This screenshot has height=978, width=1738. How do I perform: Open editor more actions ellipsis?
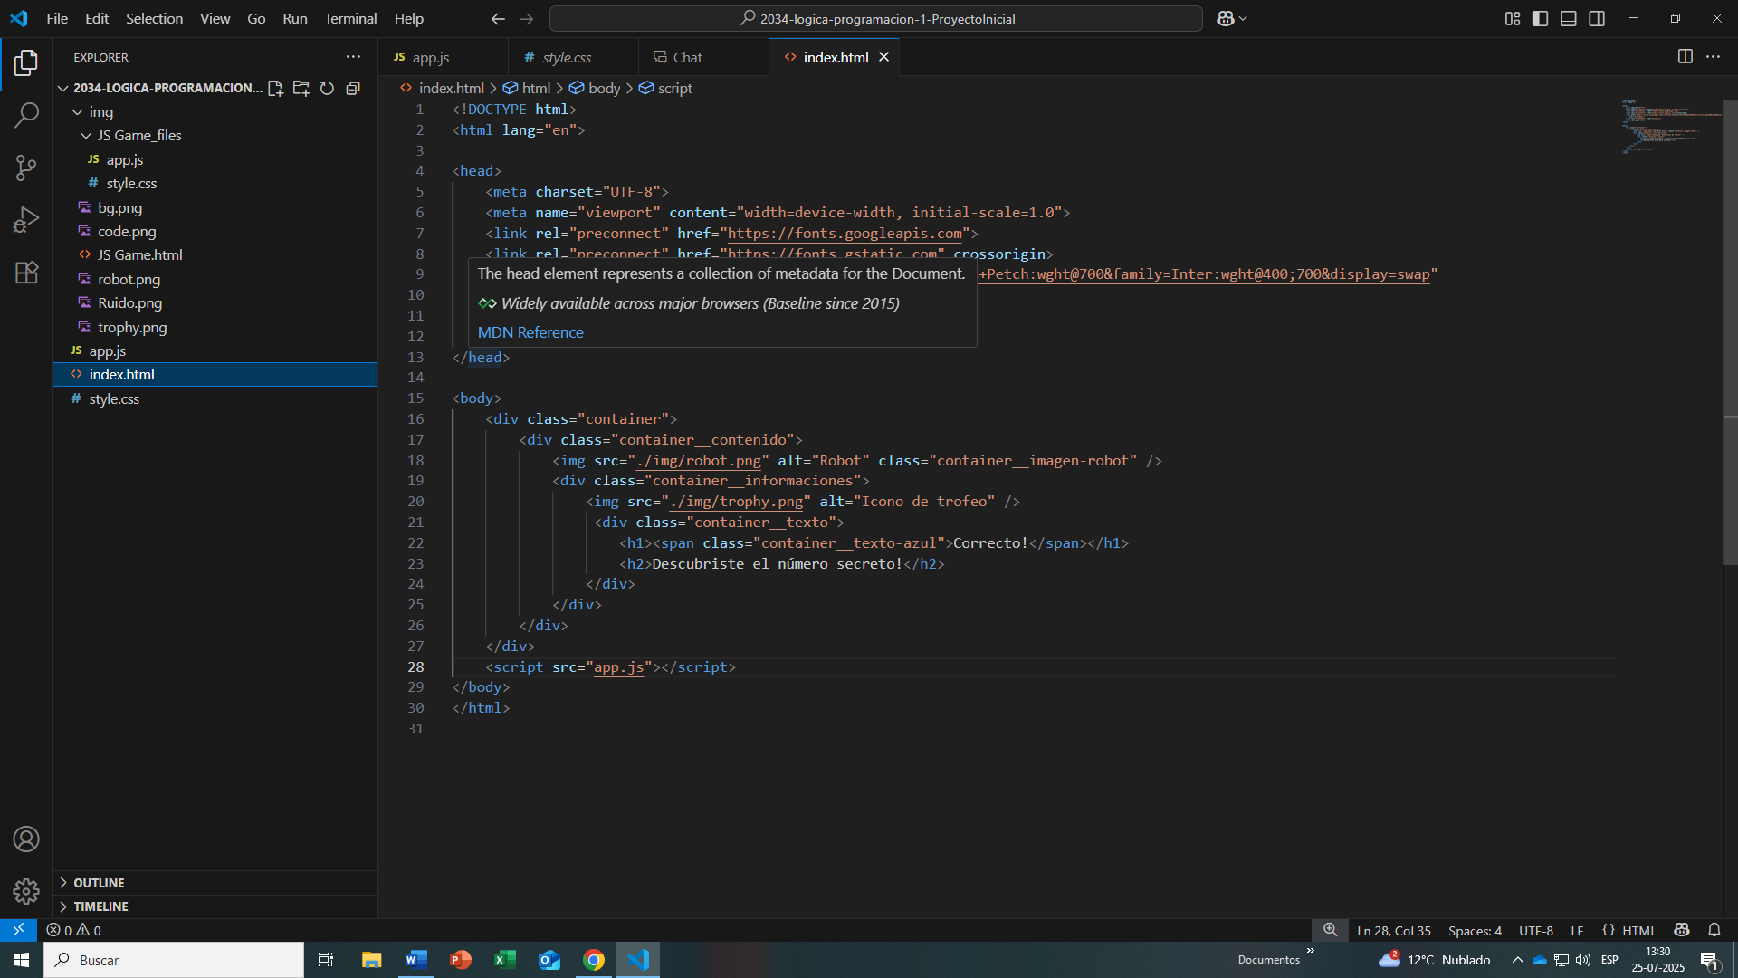click(x=1713, y=56)
